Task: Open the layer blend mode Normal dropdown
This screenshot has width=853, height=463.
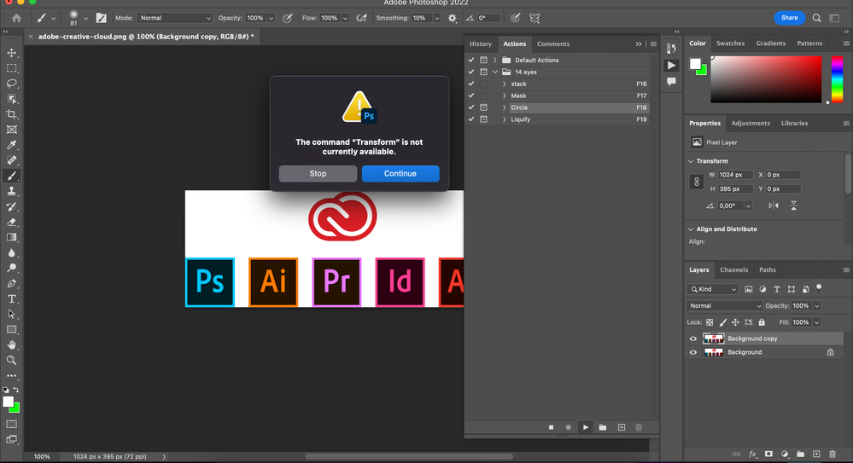Action: pyautogui.click(x=725, y=305)
